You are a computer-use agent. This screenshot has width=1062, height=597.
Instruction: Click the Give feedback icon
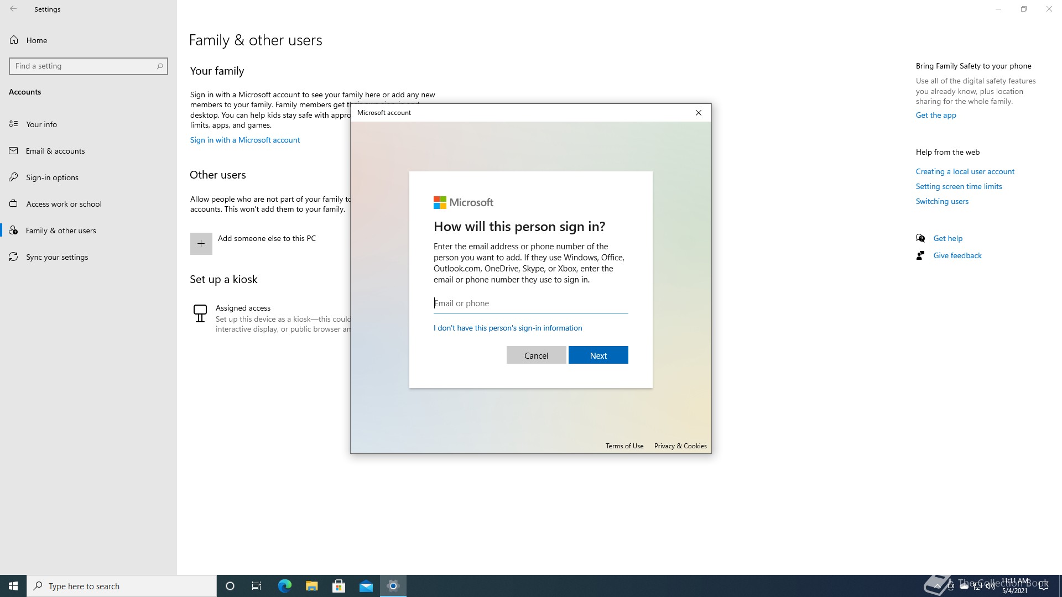(920, 255)
